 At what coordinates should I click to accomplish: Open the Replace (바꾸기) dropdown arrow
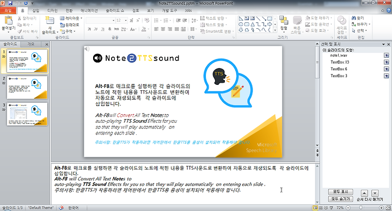coord(370,24)
